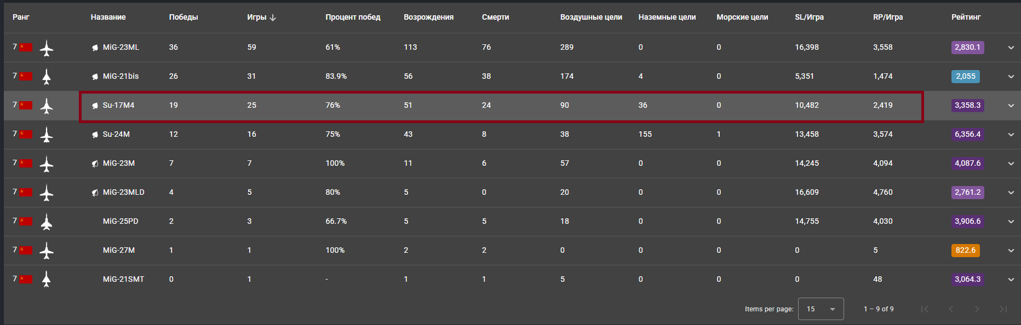Image resolution: width=1021 pixels, height=325 pixels.
Task: Click the MiG-27M aircraft name
Action: (119, 250)
